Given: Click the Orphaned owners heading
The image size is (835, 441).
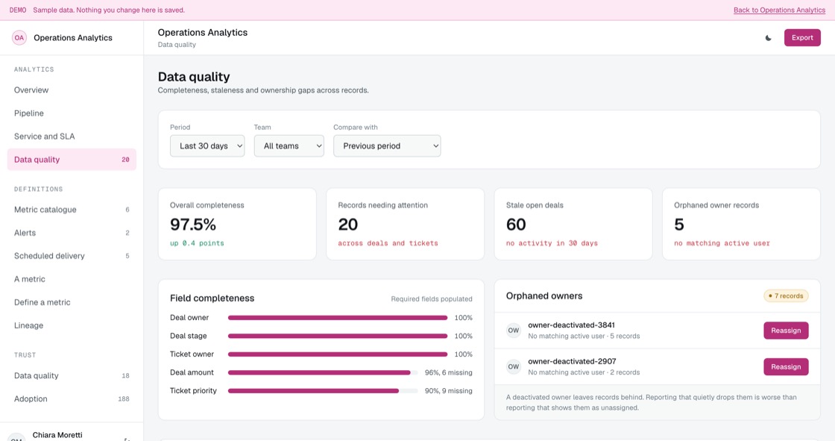Looking at the screenshot, I should pyautogui.click(x=544, y=296).
